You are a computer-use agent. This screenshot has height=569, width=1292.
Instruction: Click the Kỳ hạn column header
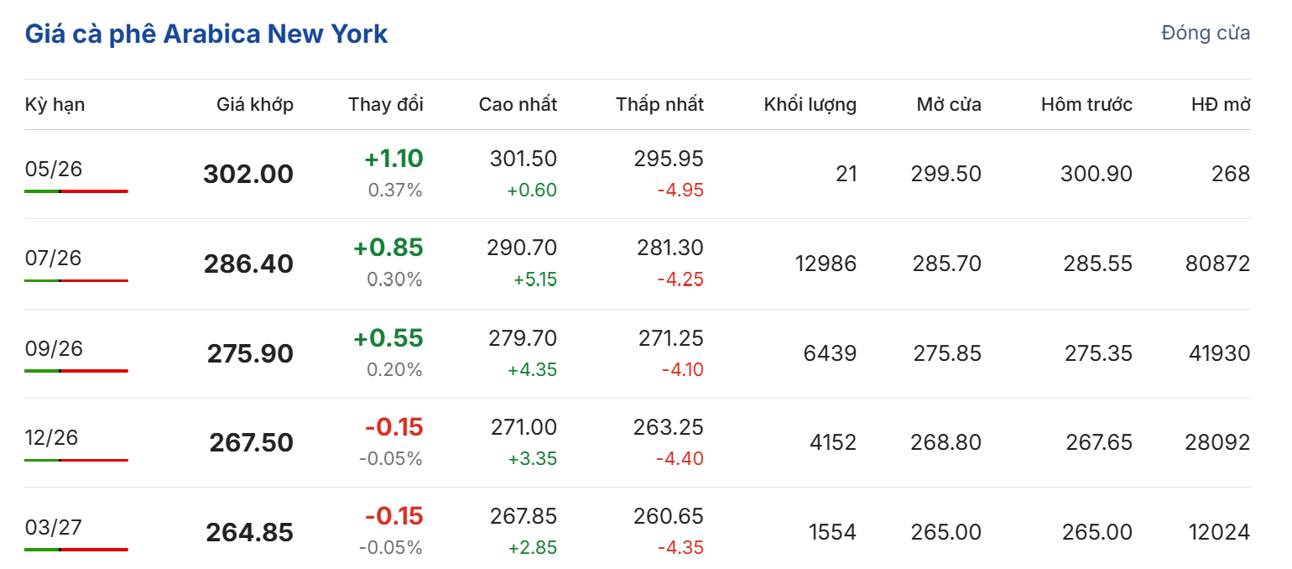pyautogui.click(x=55, y=105)
